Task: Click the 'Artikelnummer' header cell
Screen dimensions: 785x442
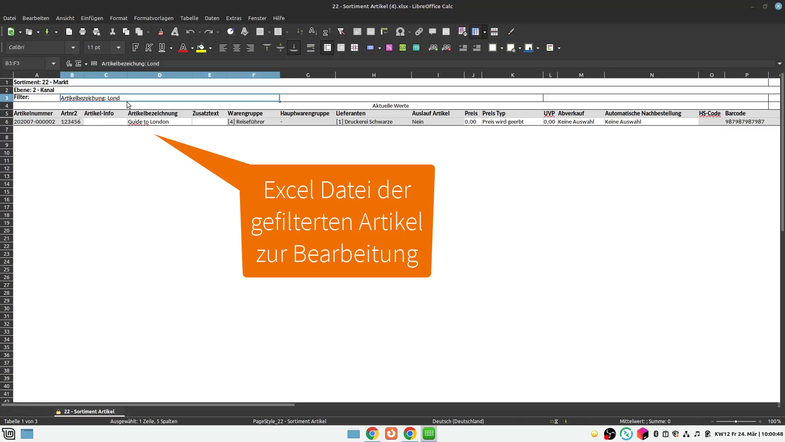Action: point(36,113)
